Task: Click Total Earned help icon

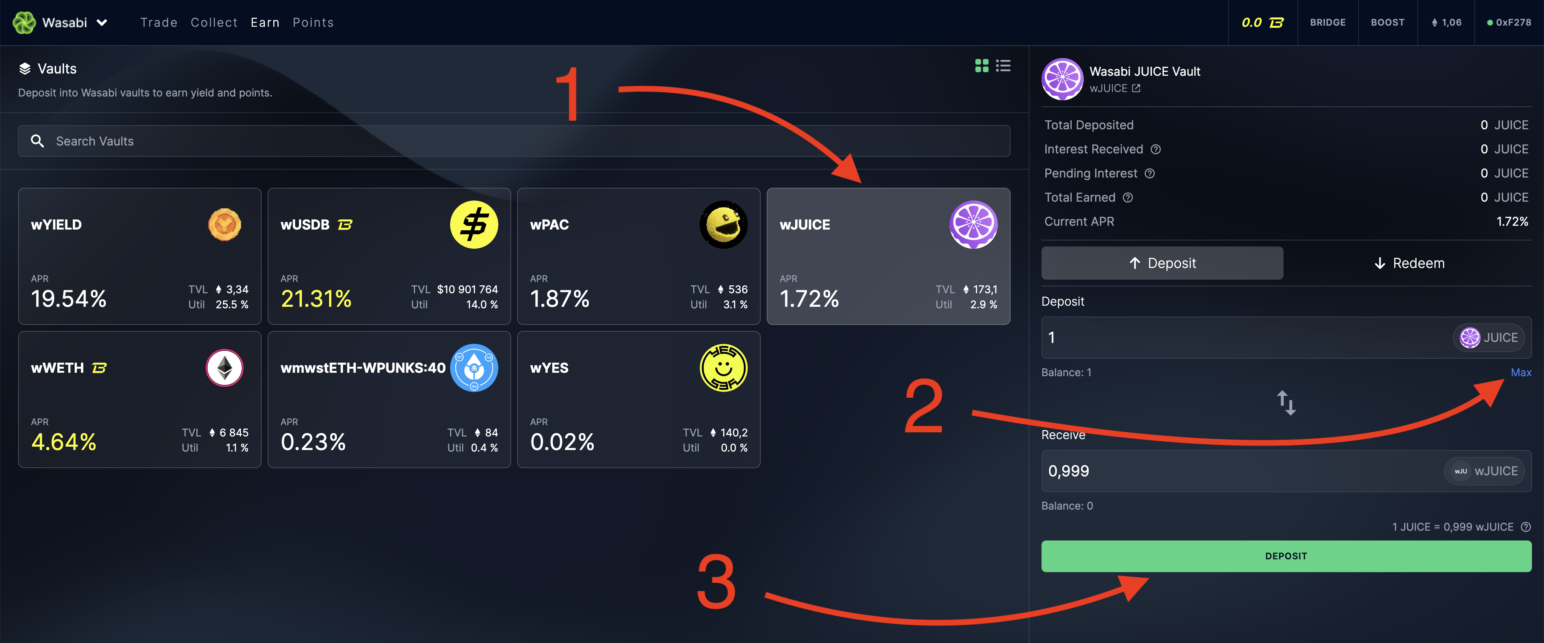Action: [1127, 198]
